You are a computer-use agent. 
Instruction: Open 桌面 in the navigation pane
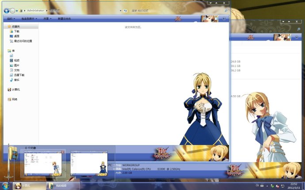15,36
